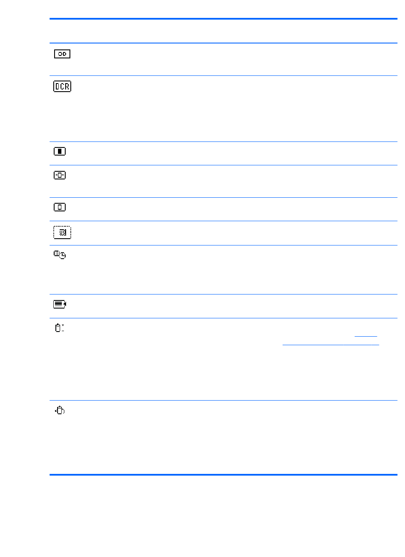
Task: Click the screen icon with small hollow center rectangle
Action: coord(60,208)
